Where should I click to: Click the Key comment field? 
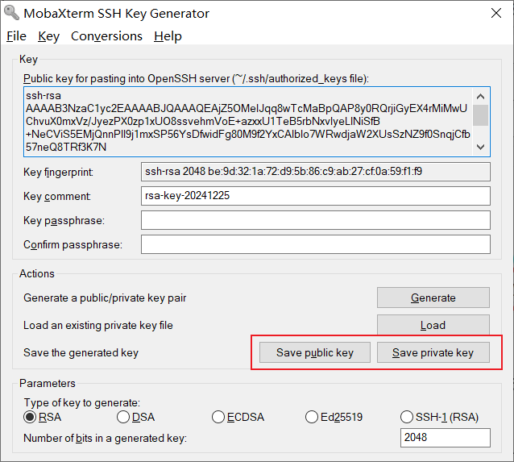click(315, 196)
